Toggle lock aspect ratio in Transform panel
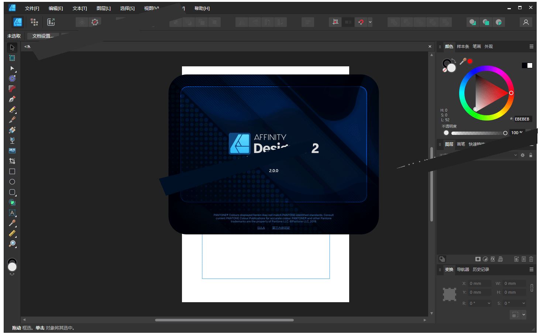 coord(532,288)
